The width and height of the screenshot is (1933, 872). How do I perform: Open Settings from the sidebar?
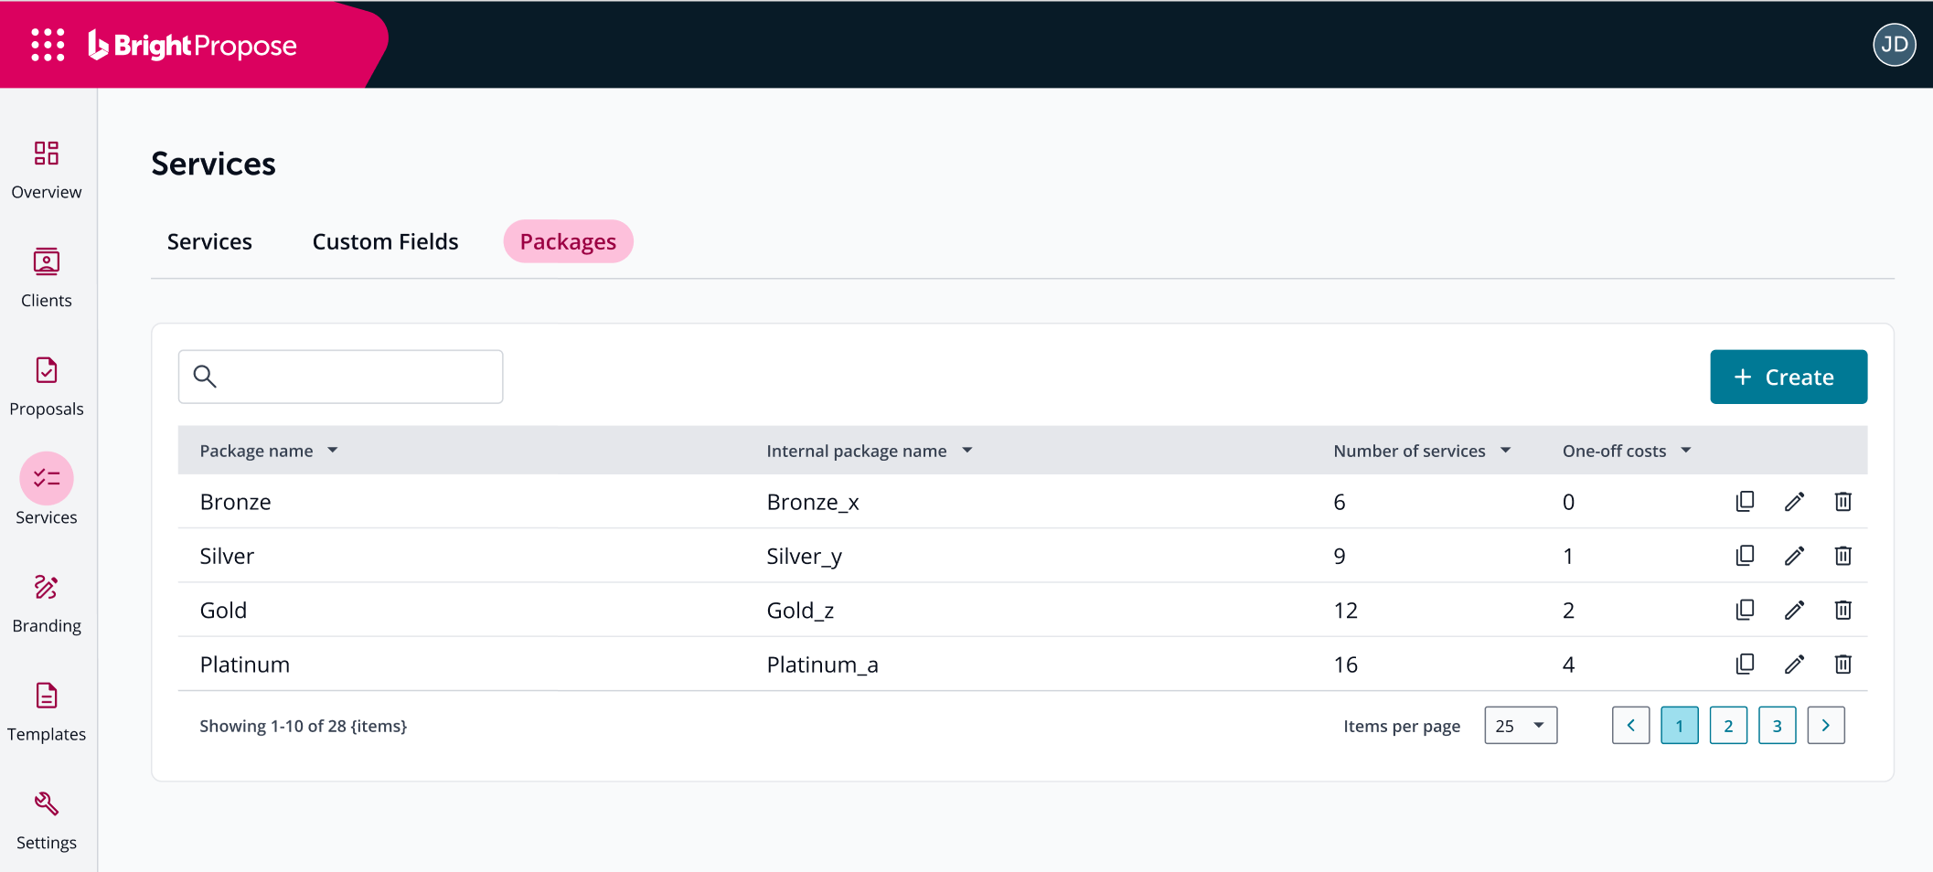47,821
